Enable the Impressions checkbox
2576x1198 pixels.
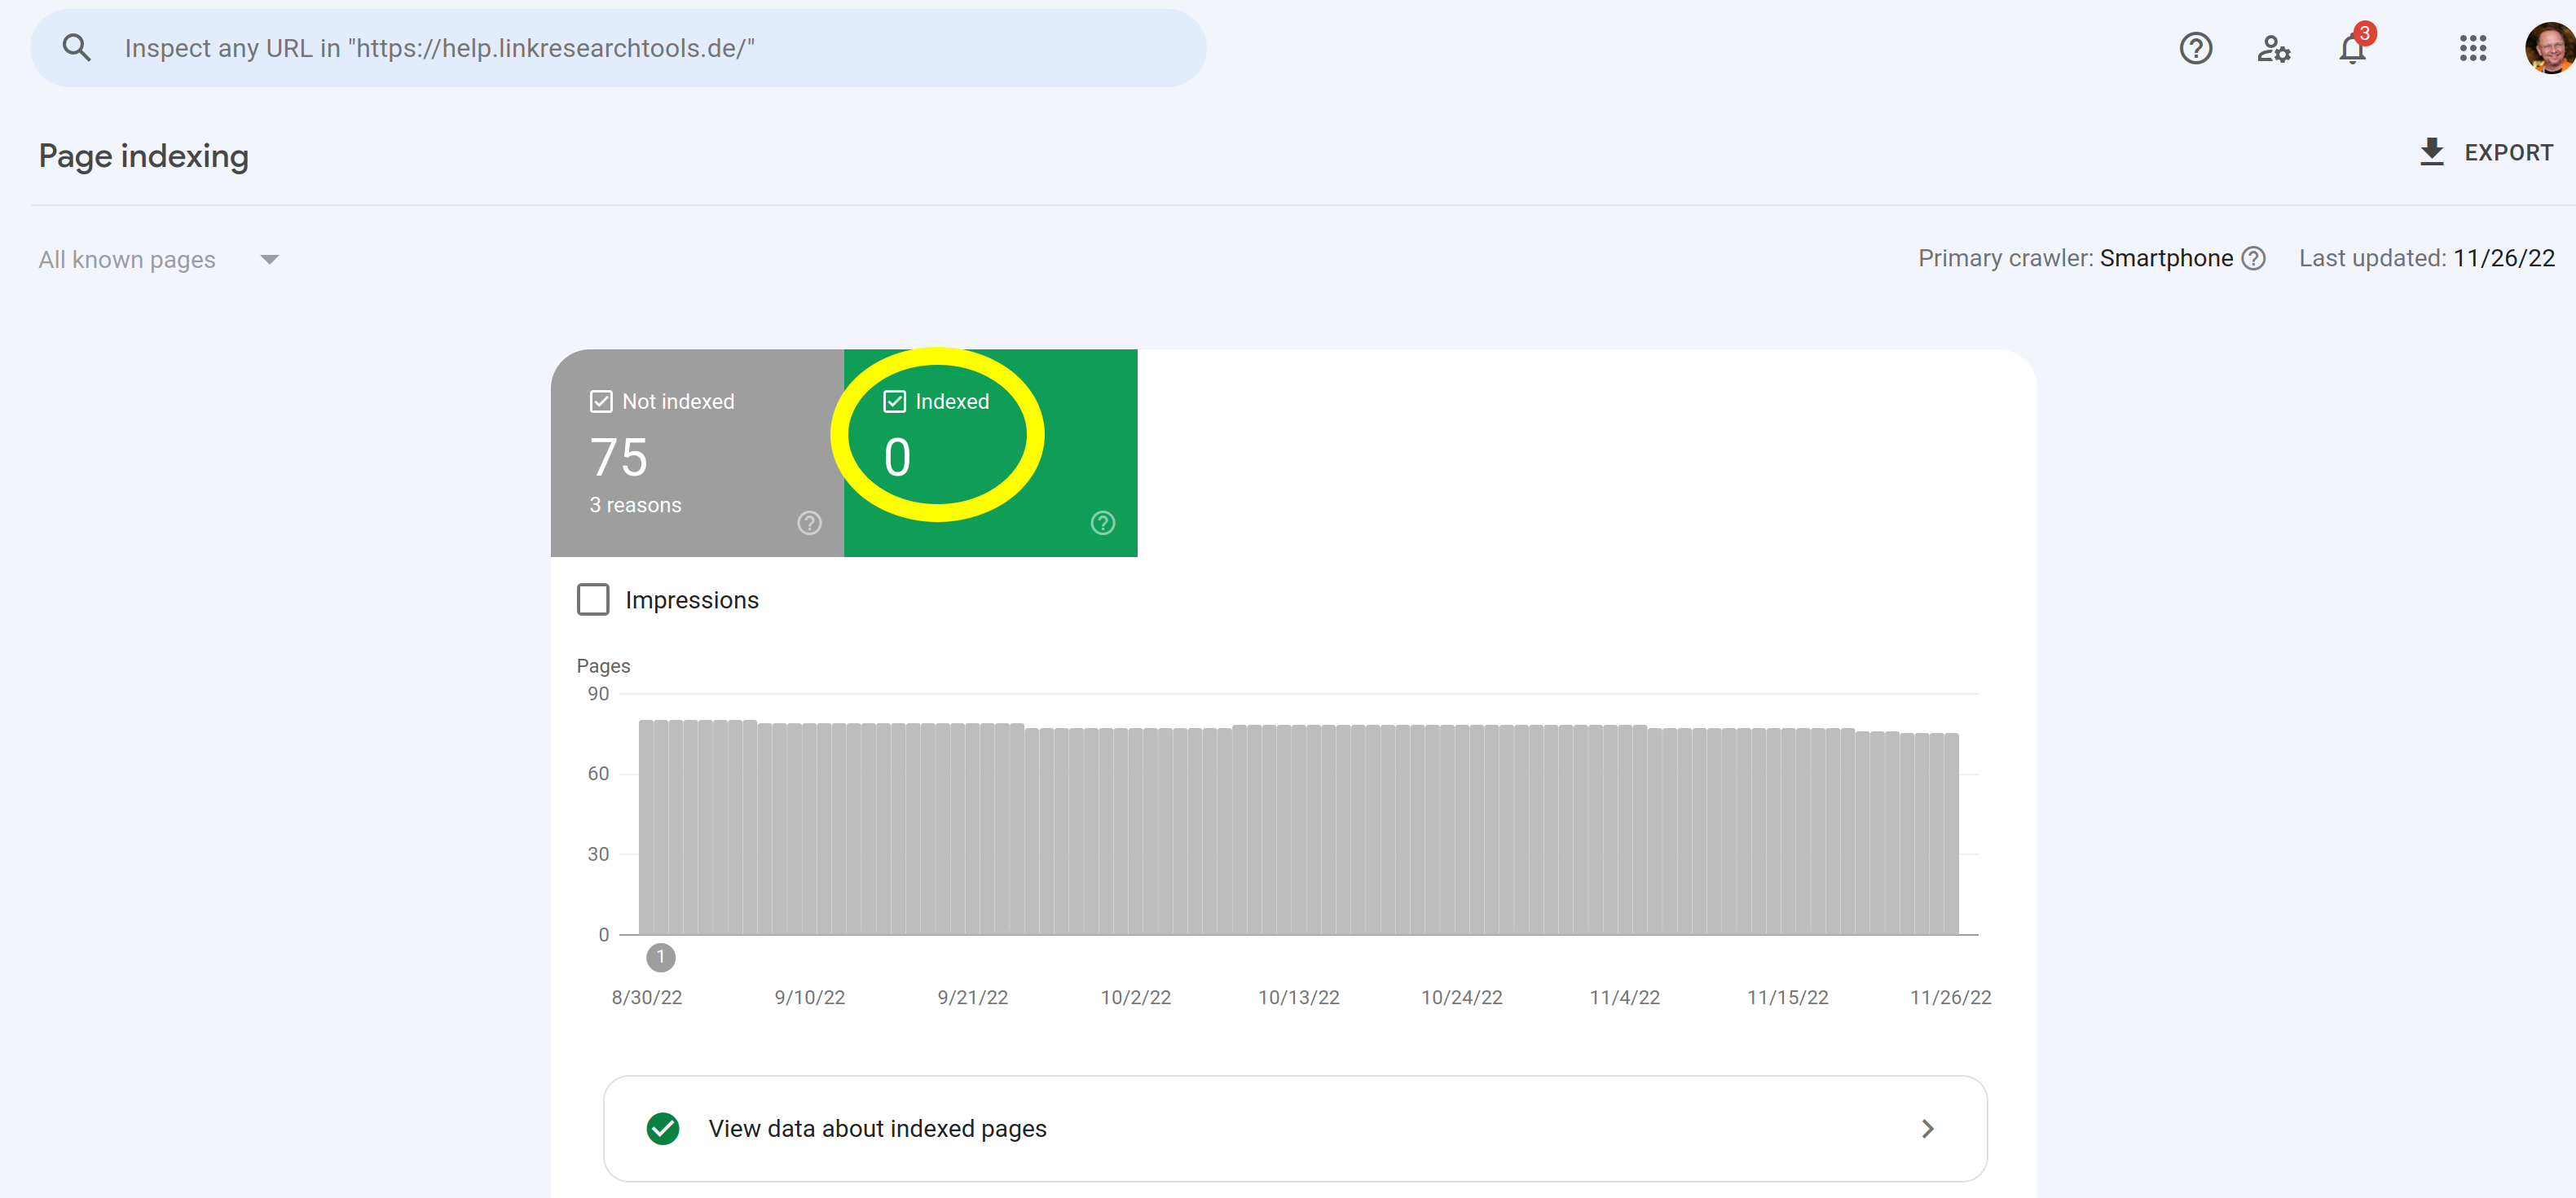[593, 599]
